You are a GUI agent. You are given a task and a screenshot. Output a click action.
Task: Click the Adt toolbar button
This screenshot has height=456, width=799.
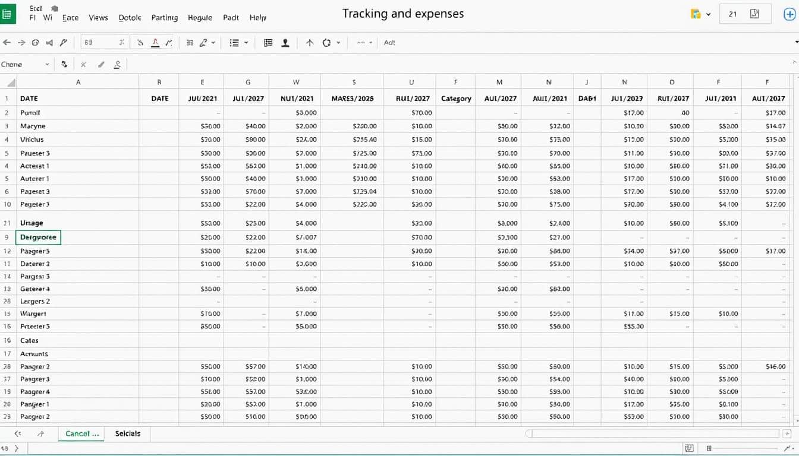[x=389, y=43]
